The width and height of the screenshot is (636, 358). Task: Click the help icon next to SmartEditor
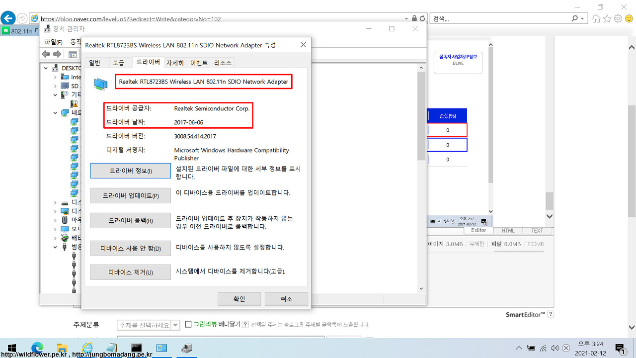(551, 314)
